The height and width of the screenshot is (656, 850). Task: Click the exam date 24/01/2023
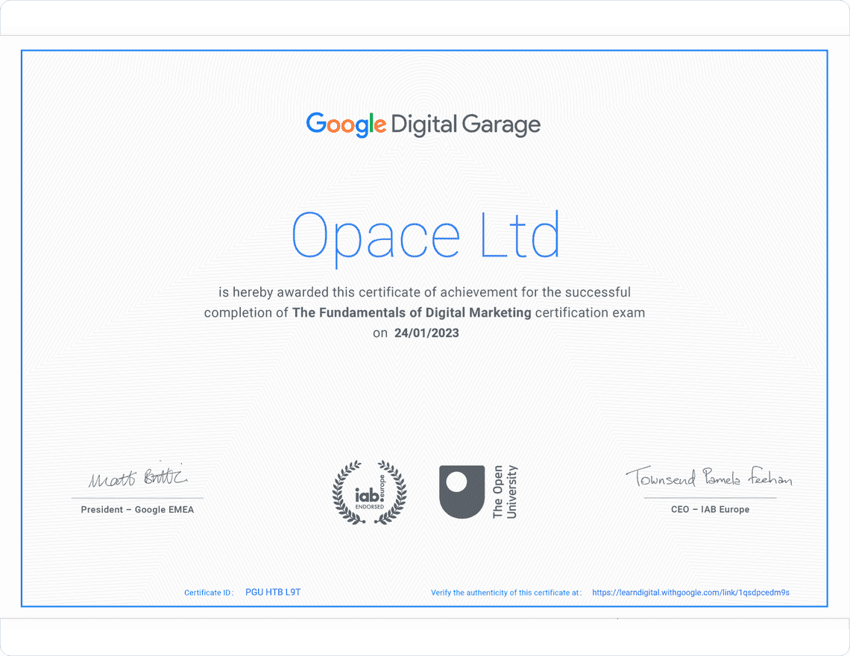(x=426, y=333)
